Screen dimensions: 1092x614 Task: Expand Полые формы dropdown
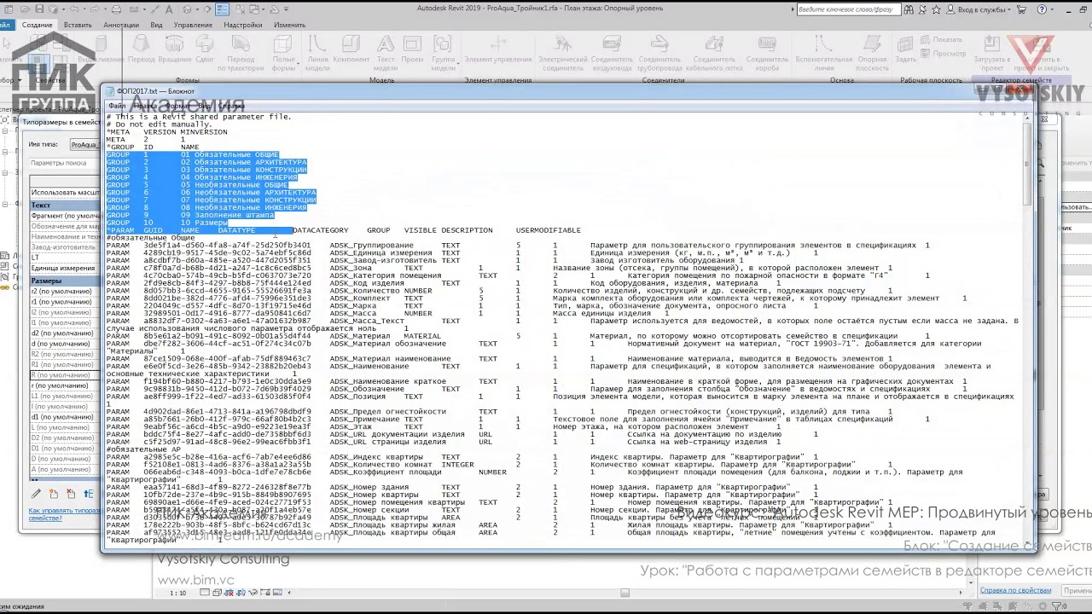pos(283,55)
